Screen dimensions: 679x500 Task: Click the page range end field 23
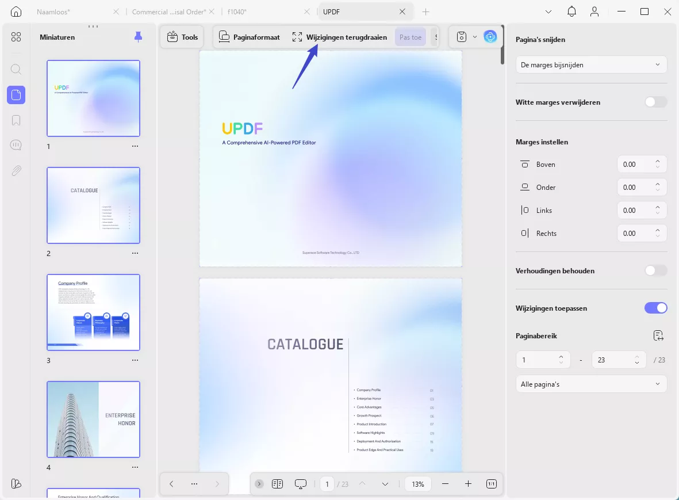pyautogui.click(x=619, y=360)
